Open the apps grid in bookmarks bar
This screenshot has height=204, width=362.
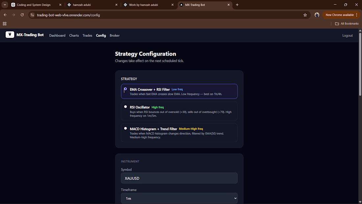[5, 24]
